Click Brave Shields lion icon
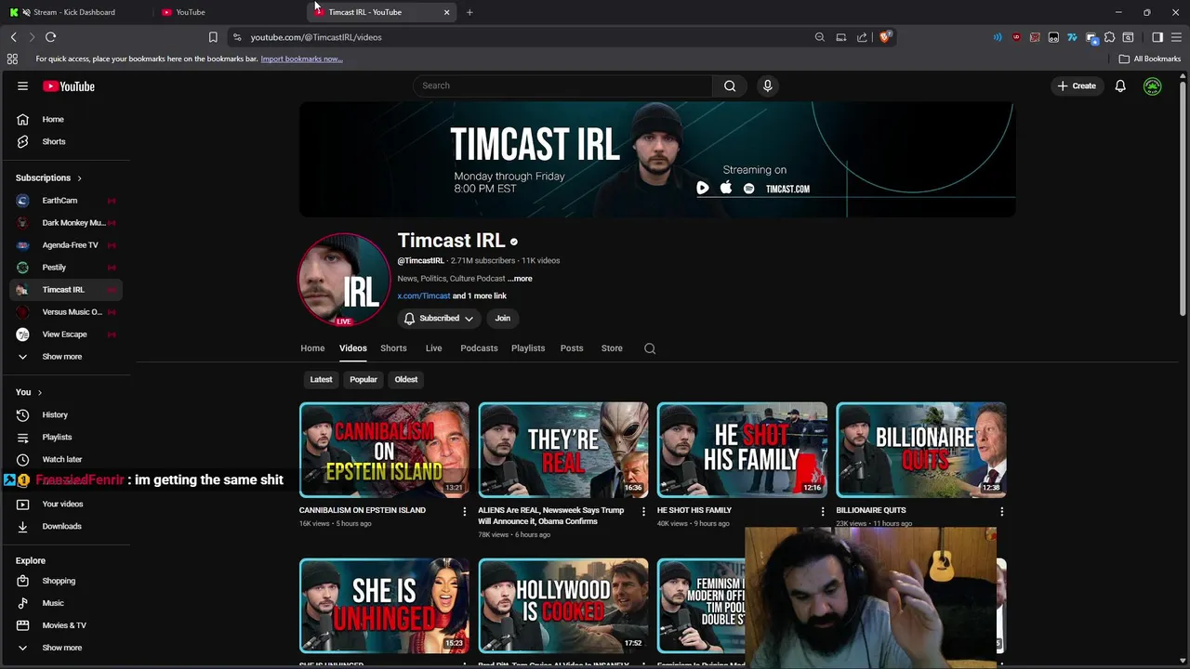 click(x=885, y=37)
